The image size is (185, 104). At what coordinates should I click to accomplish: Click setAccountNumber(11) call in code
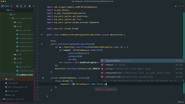[78, 53]
